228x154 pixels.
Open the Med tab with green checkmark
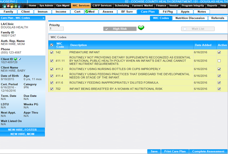pyautogui.click(x=91, y=12)
